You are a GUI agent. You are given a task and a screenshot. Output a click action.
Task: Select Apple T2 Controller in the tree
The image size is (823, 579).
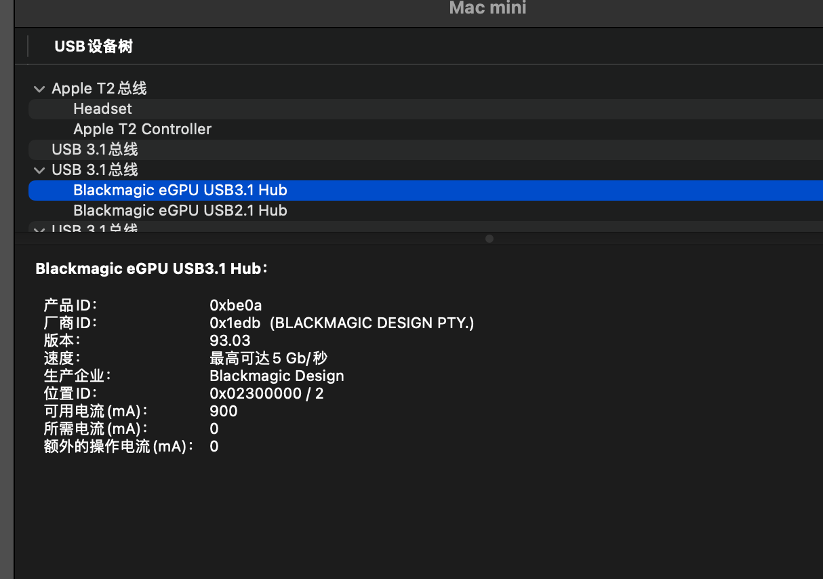142,129
